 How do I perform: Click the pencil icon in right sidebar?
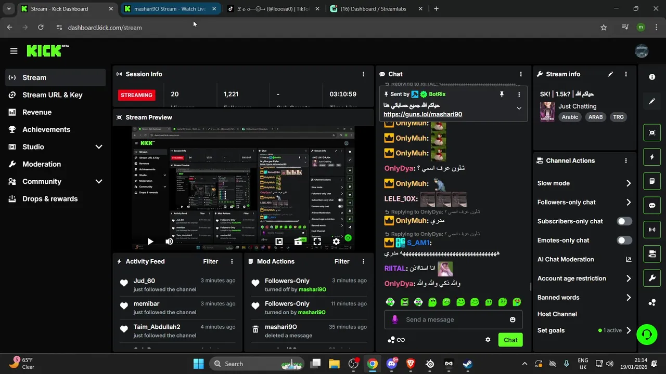coord(652,101)
